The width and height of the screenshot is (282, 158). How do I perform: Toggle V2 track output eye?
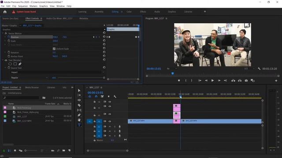110,114
